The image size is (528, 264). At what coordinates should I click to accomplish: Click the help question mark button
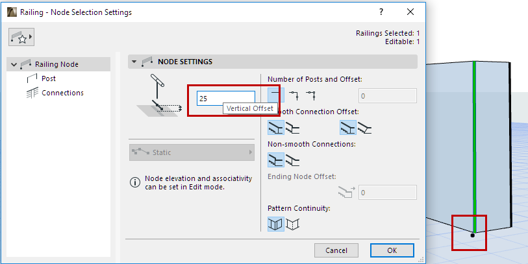(x=381, y=12)
